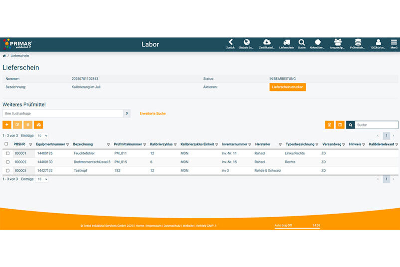The width and height of the screenshot is (400, 267).
Task: Click the search help question mark button
Action: [x=127, y=113]
